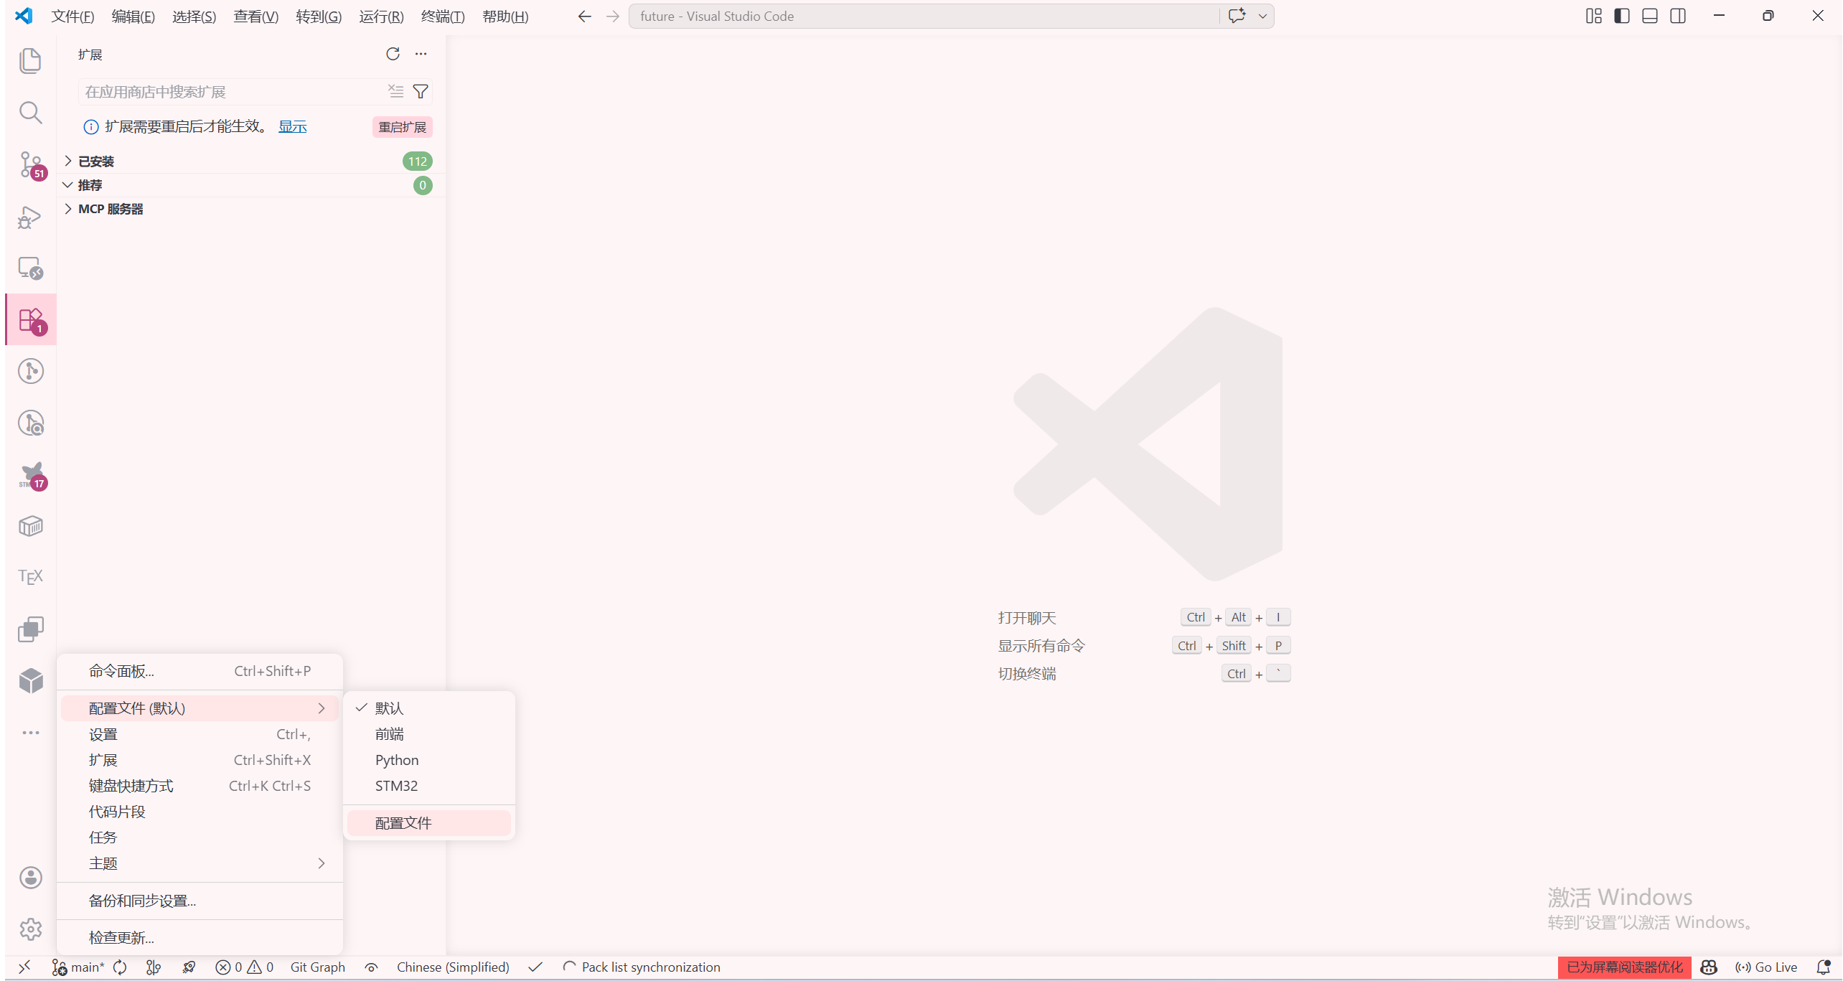Click the extension marketplace search box
Image resolution: width=1843 pixels, height=981 pixels.
(230, 92)
